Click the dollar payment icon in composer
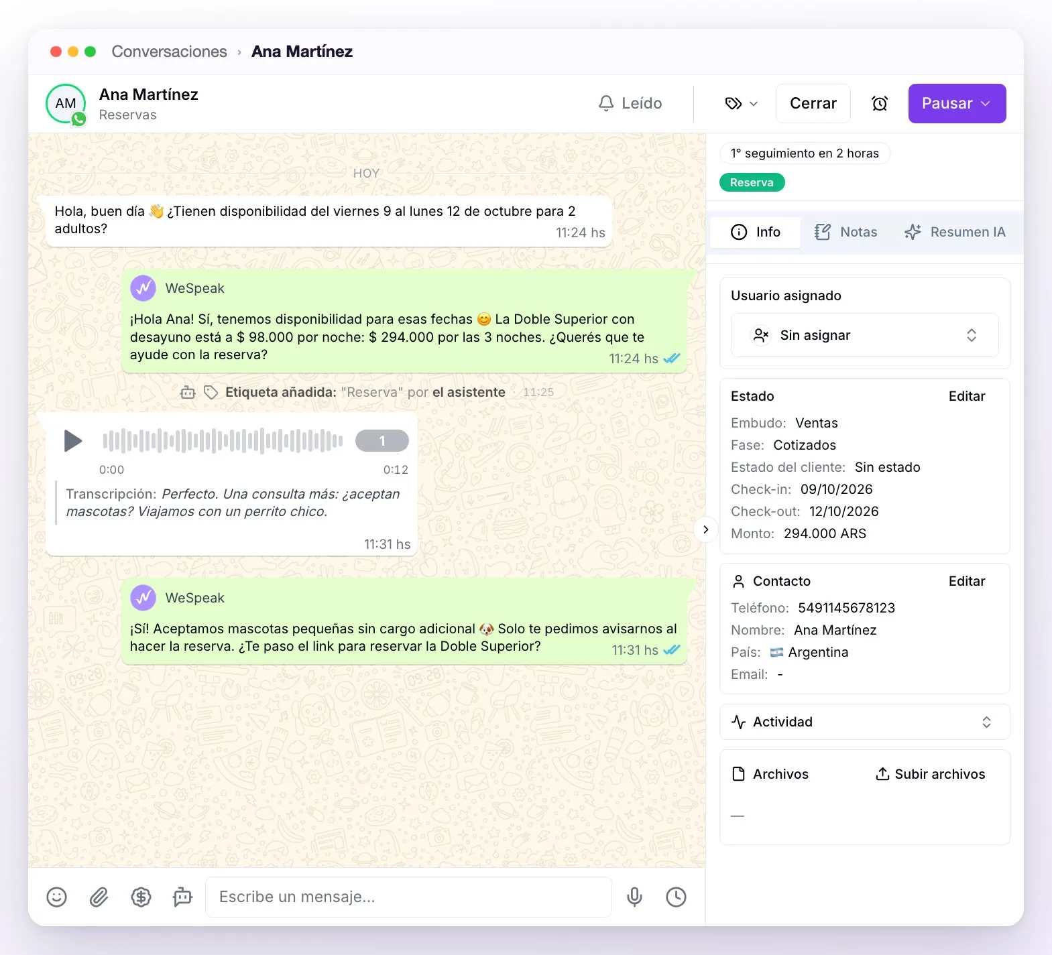Viewport: 1052px width, 955px height. point(141,897)
